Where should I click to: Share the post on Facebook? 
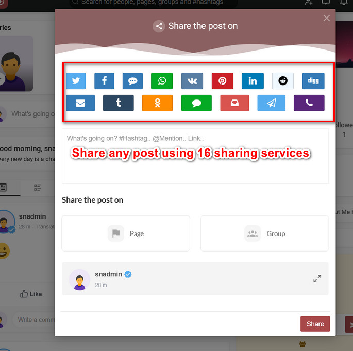(x=104, y=81)
